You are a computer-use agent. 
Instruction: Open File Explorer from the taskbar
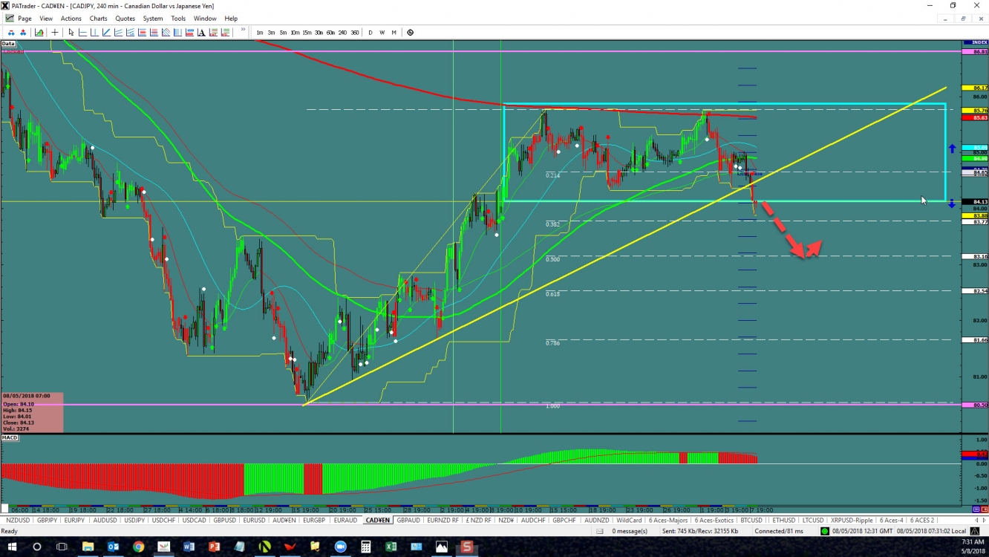(88, 547)
